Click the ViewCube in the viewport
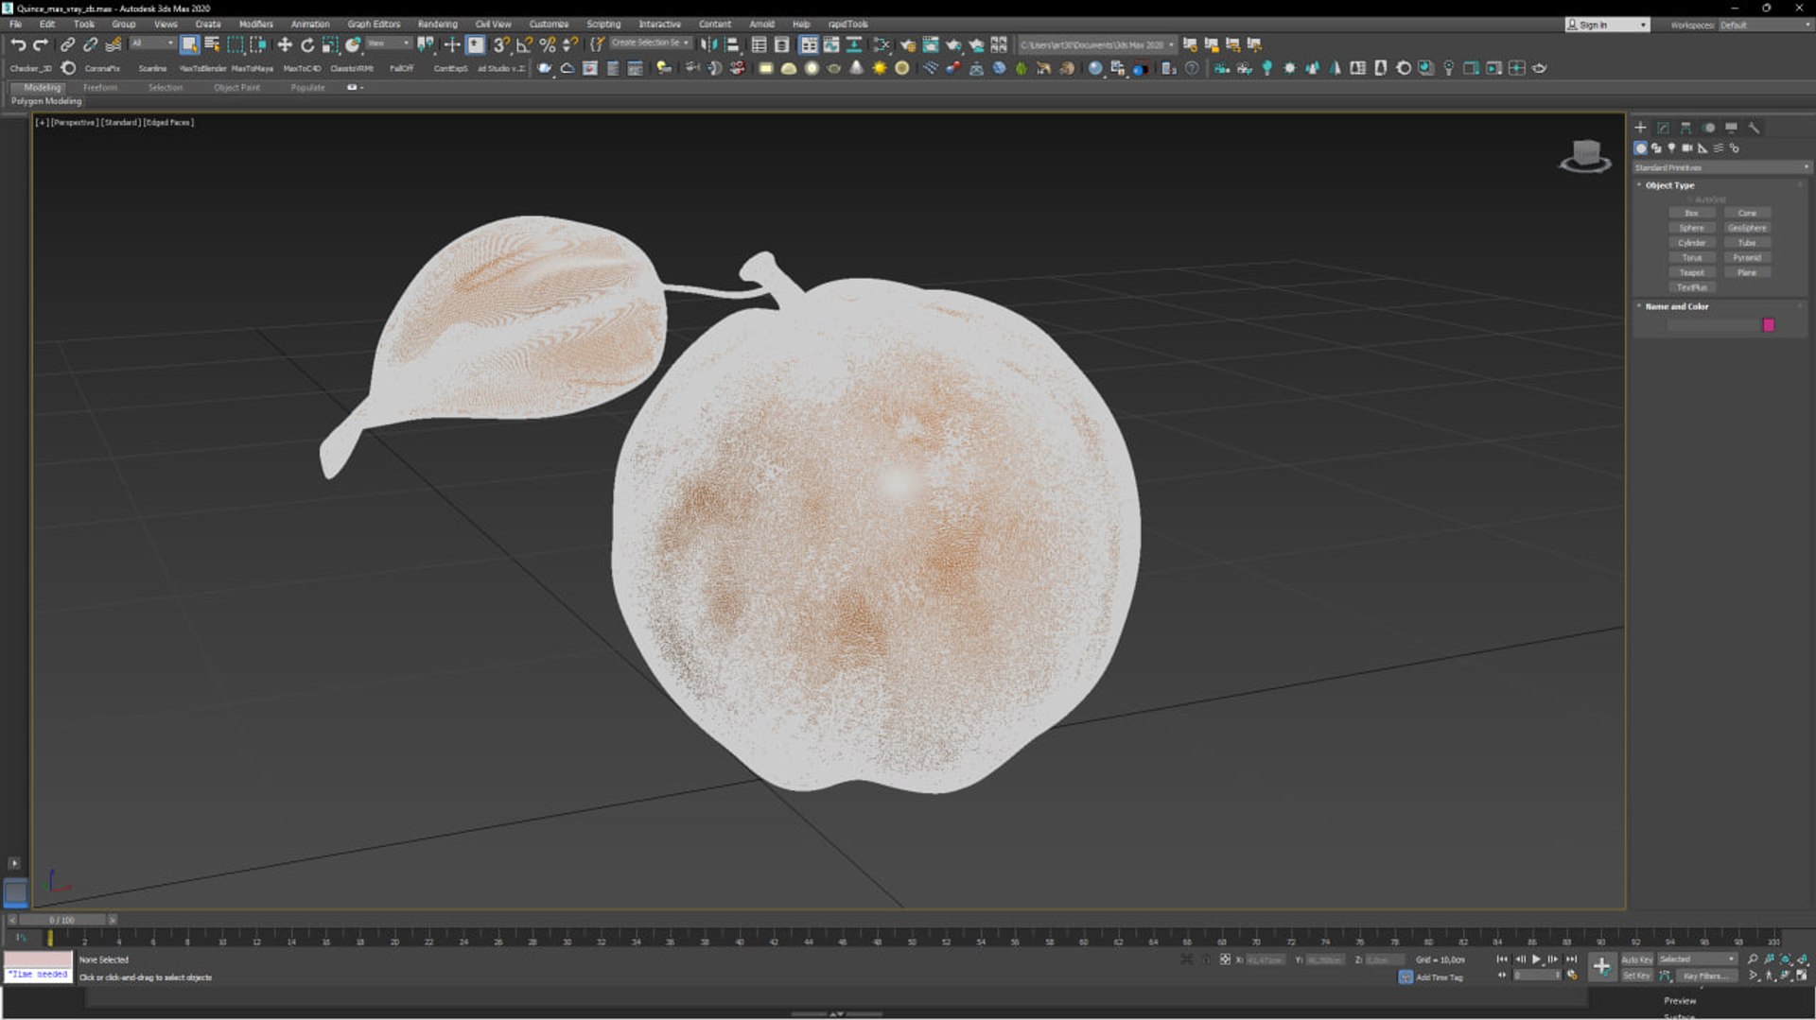 (1586, 154)
